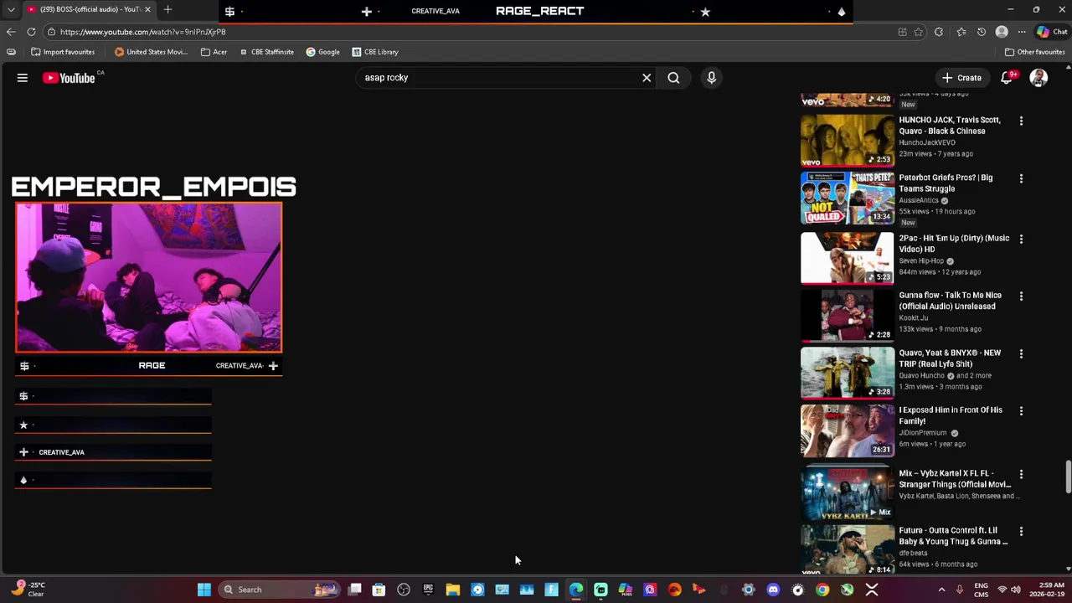
Task: Expand the Other favourites folder
Action: coord(1034,52)
